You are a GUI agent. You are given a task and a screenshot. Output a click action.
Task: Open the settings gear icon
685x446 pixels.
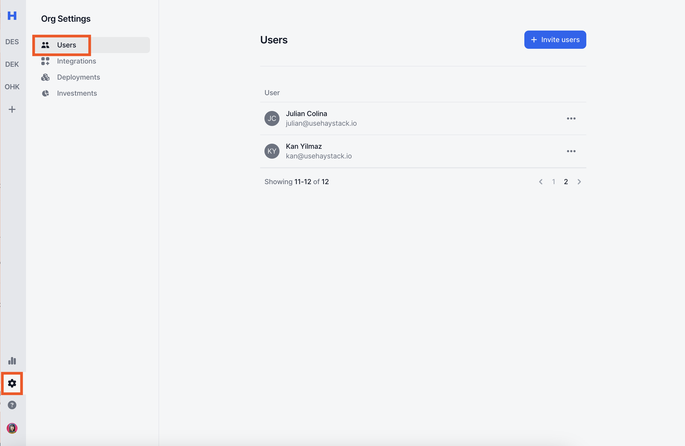(x=12, y=383)
